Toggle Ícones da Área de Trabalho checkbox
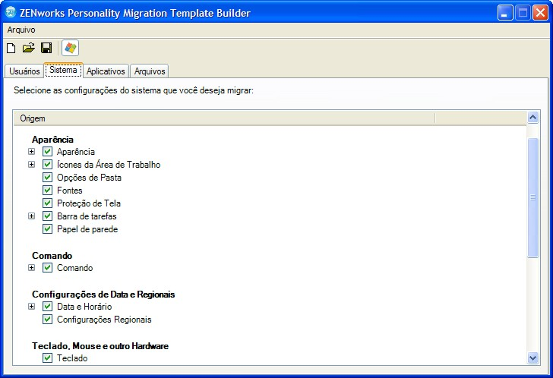Viewport: 553px width, 378px height. point(47,165)
